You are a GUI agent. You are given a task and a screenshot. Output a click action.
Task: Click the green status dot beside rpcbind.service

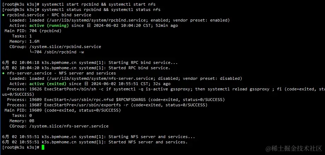click(x=4, y=15)
